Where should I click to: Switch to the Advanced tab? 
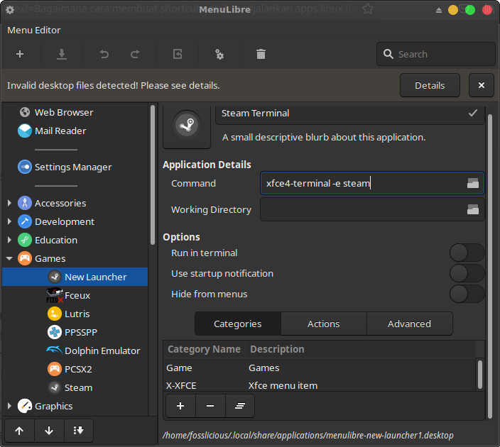(409, 324)
